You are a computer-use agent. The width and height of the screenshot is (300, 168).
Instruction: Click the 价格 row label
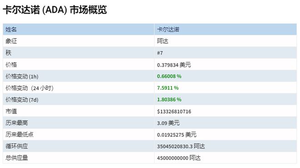(11, 65)
